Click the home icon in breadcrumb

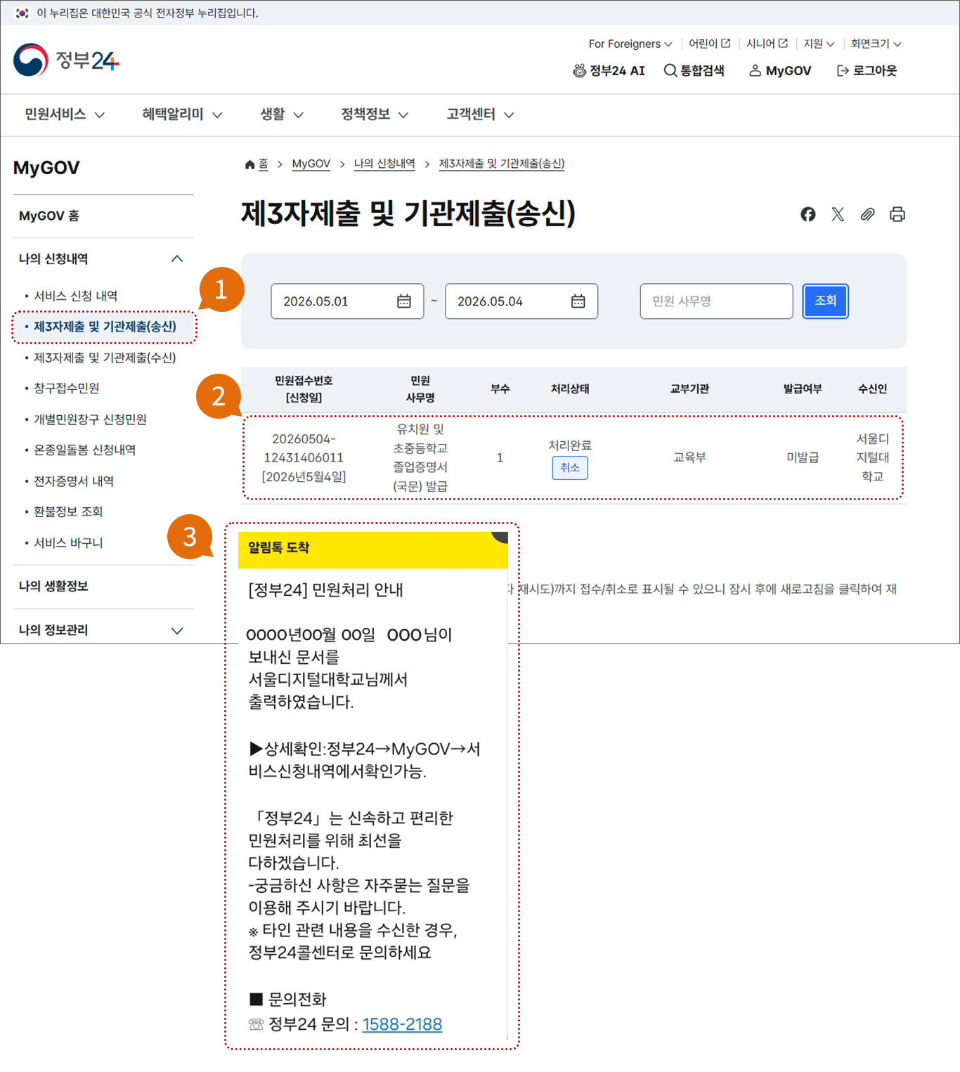[x=249, y=164]
